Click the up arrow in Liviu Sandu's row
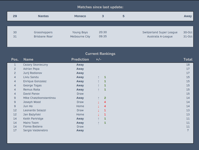Viewport: 199px width, 150px height. click(x=99, y=77)
